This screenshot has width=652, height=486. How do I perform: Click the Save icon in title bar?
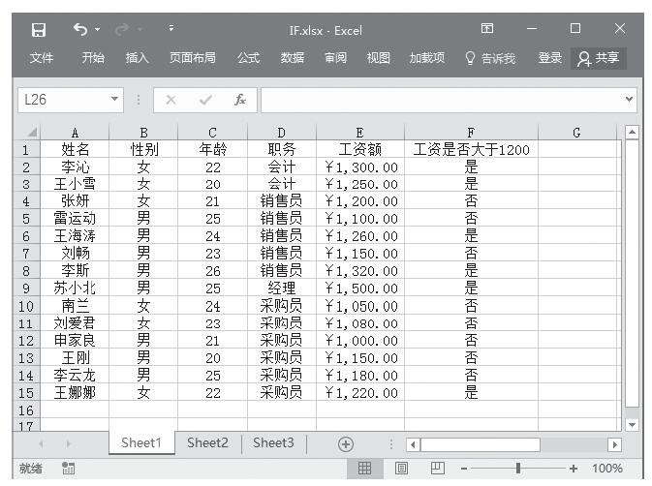(x=39, y=30)
